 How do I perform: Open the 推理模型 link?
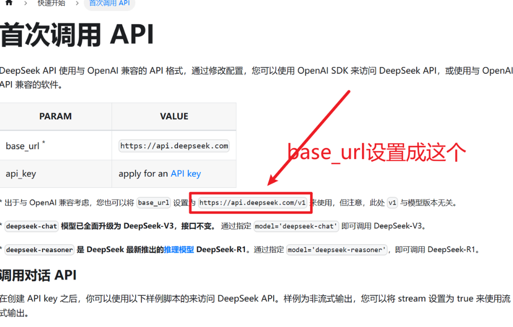179,249
